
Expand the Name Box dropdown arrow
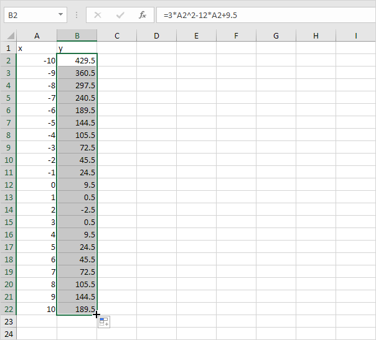coord(60,14)
